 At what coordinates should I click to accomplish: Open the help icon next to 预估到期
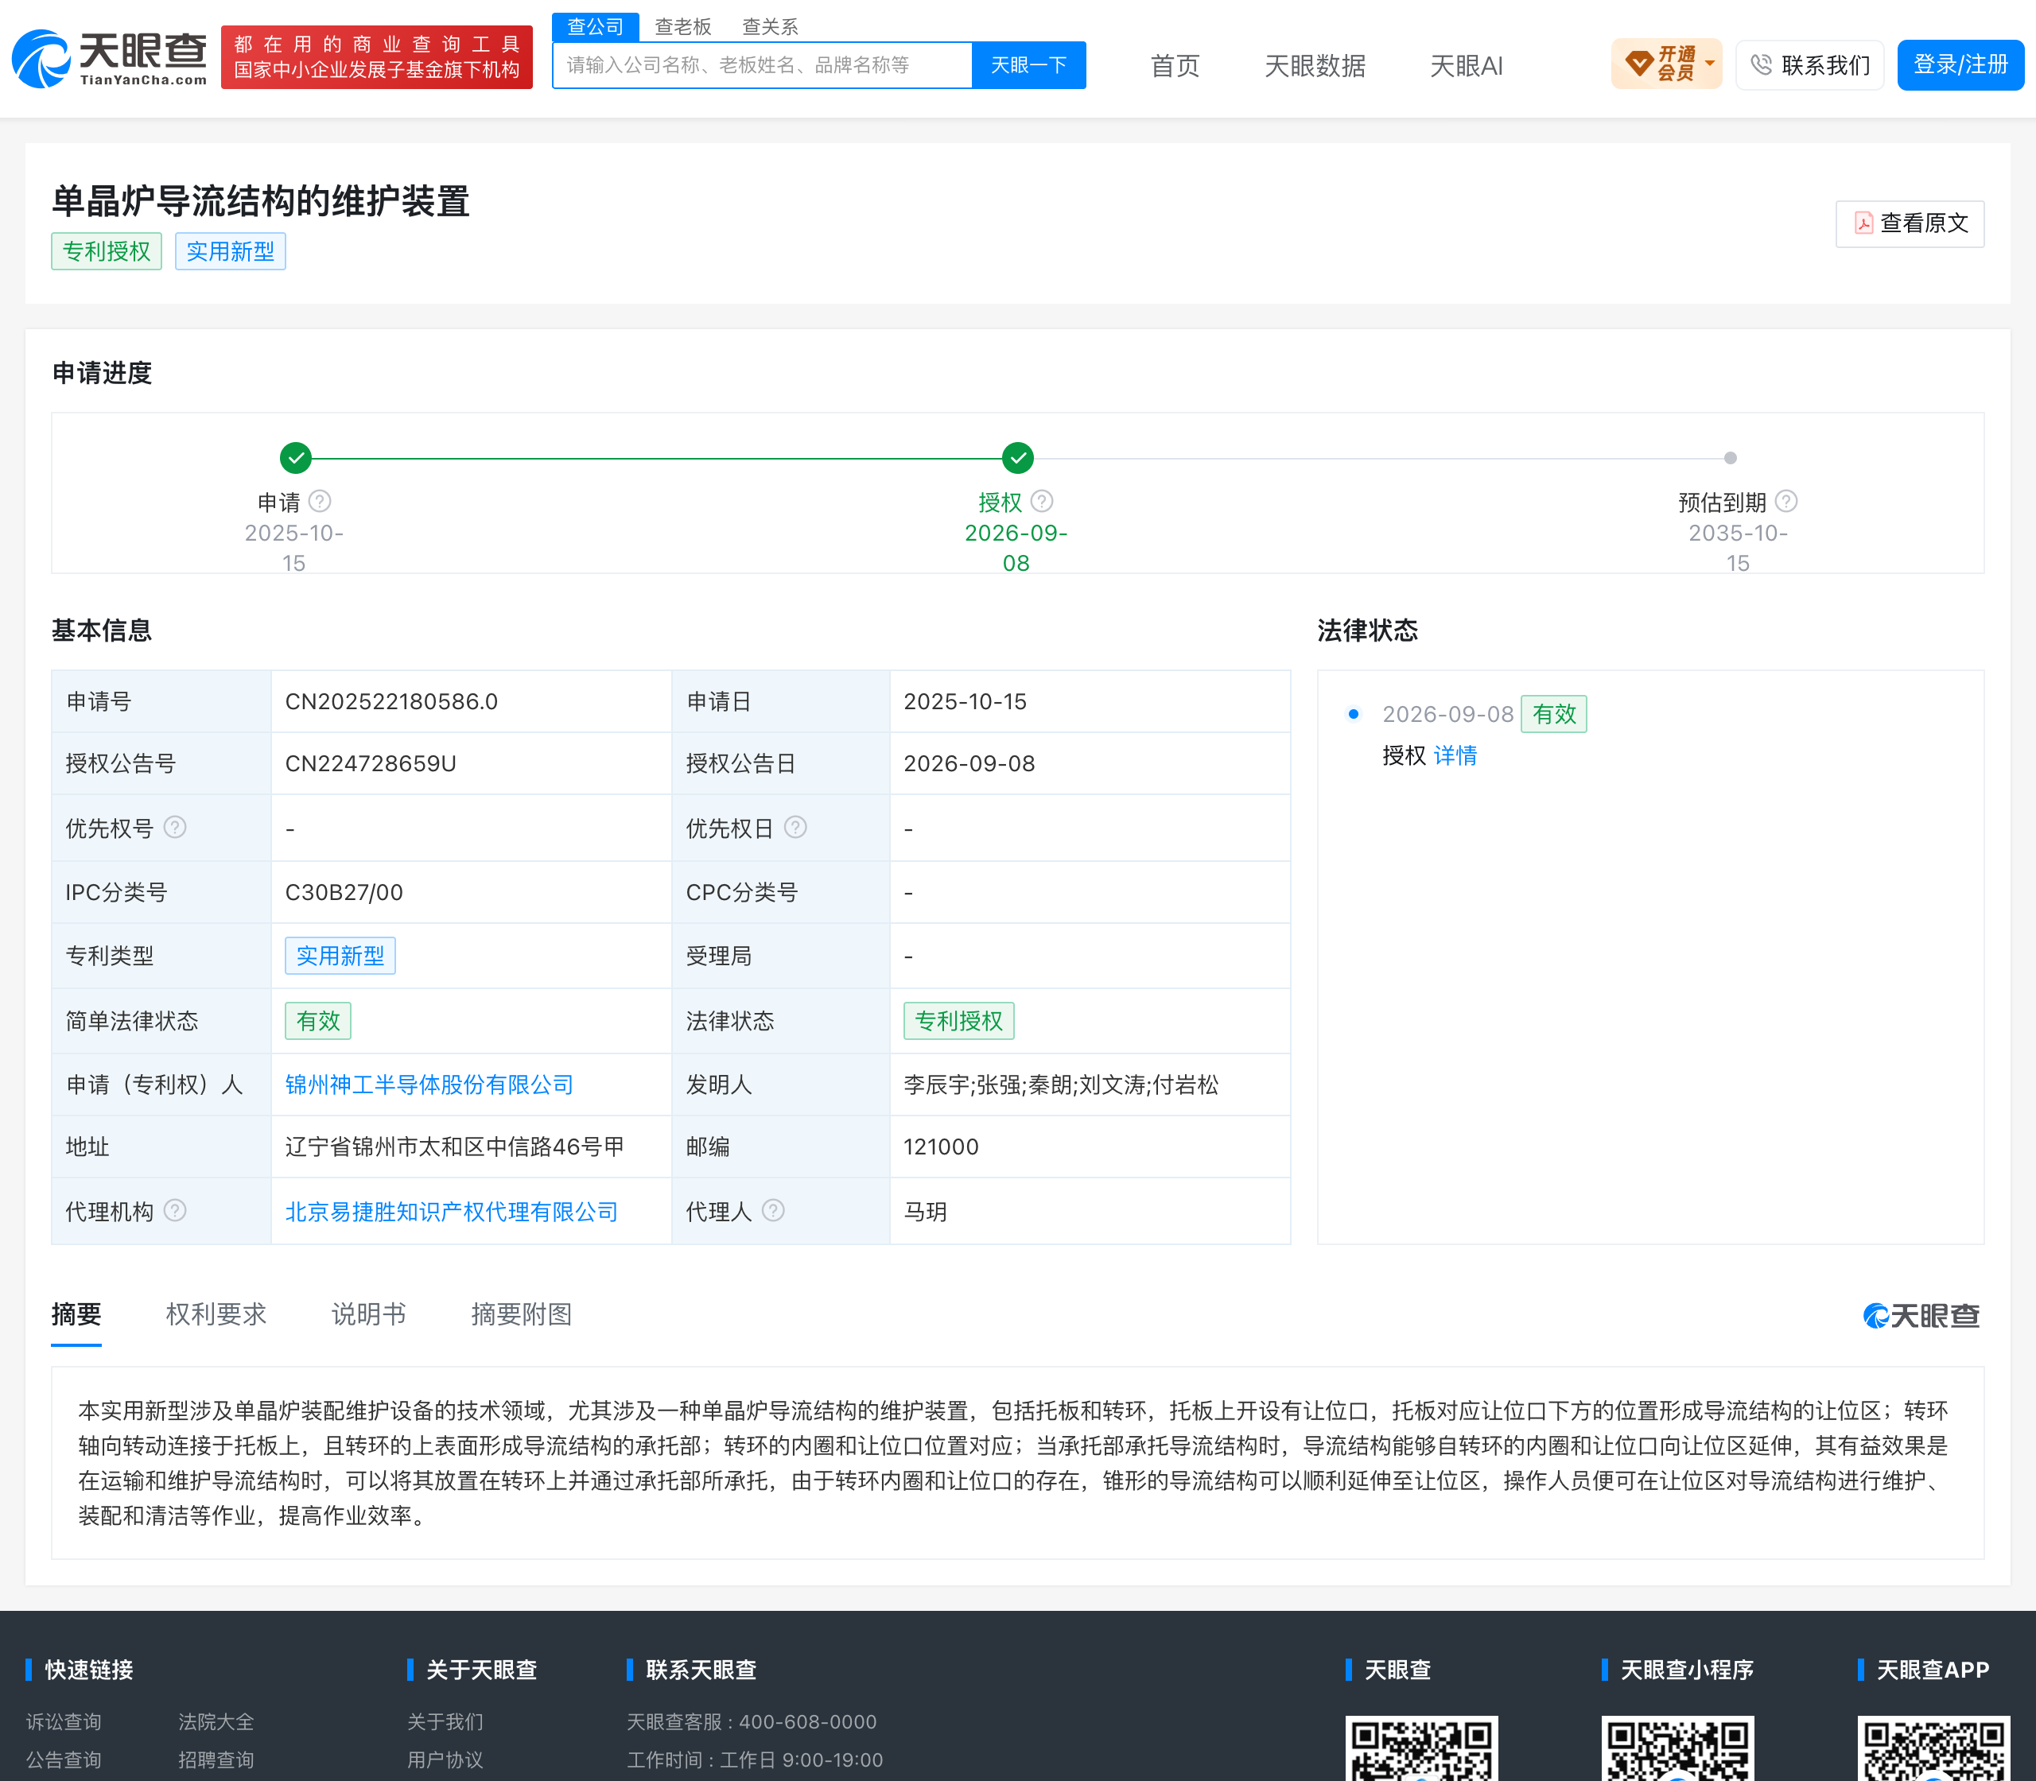click(x=1786, y=501)
